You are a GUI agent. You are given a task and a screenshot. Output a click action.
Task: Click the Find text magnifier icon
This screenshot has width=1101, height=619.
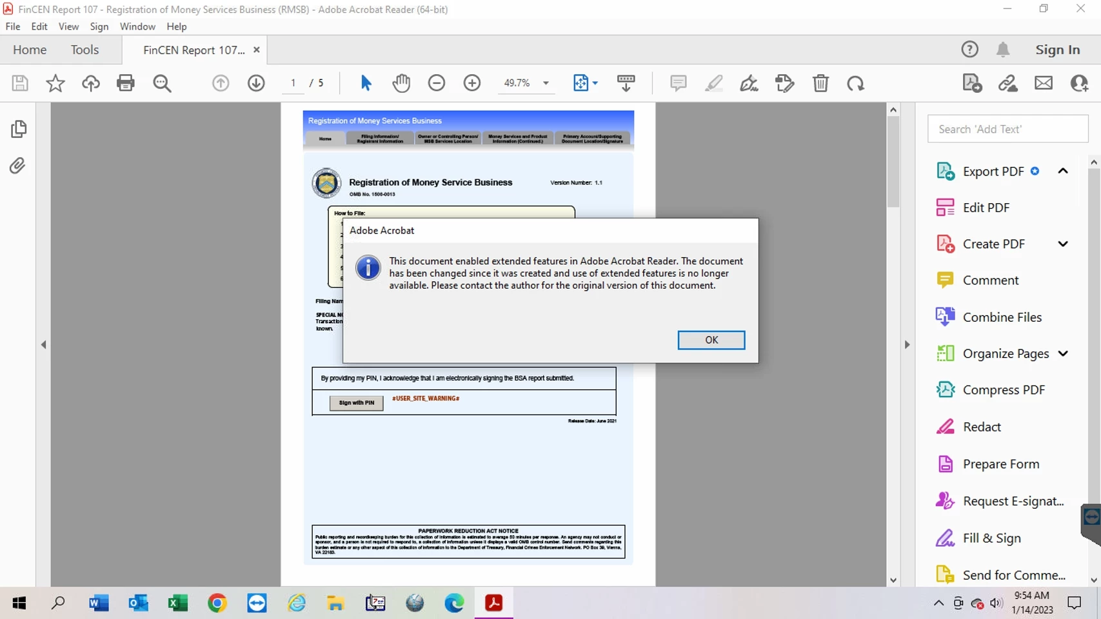point(162,83)
